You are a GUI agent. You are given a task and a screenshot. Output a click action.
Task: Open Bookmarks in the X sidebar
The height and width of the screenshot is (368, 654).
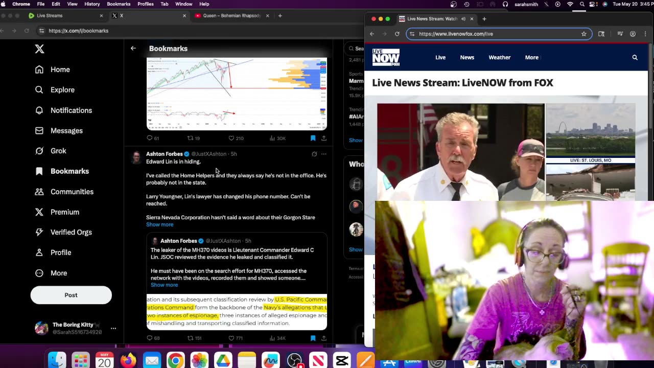click(x=62, y=171)
